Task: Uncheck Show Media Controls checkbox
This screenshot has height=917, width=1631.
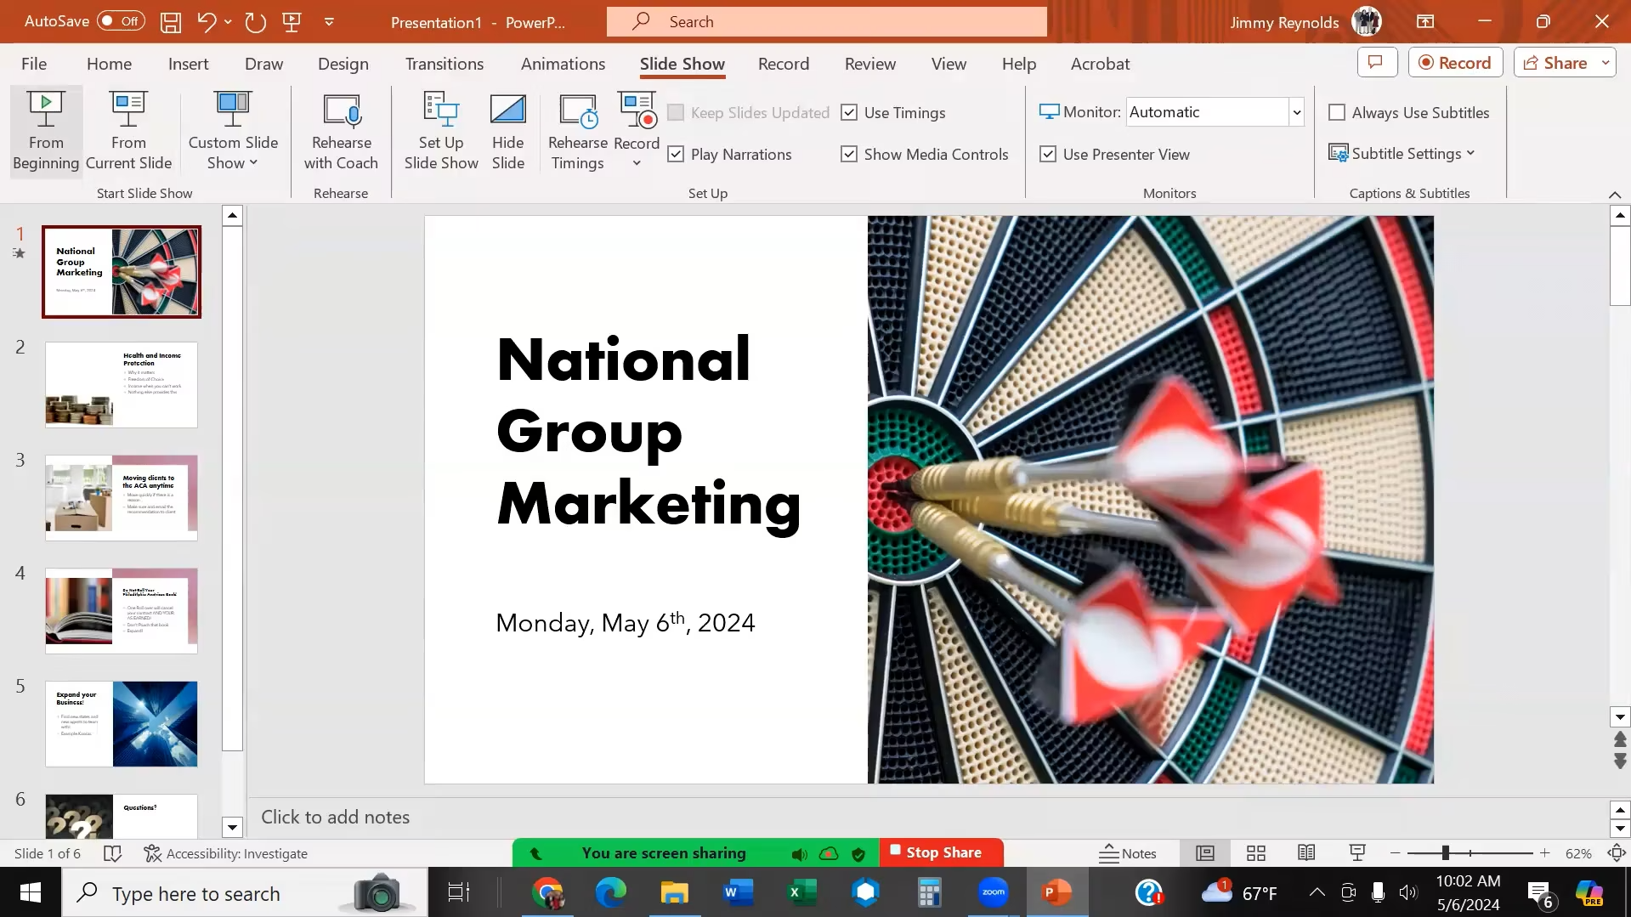Action: tap(849, 154)
